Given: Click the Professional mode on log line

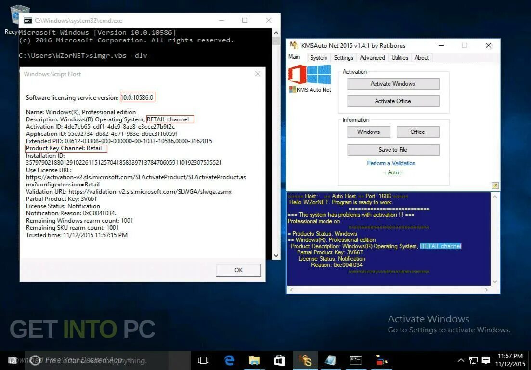Looking at the screenshot, I should pos(313,221).
